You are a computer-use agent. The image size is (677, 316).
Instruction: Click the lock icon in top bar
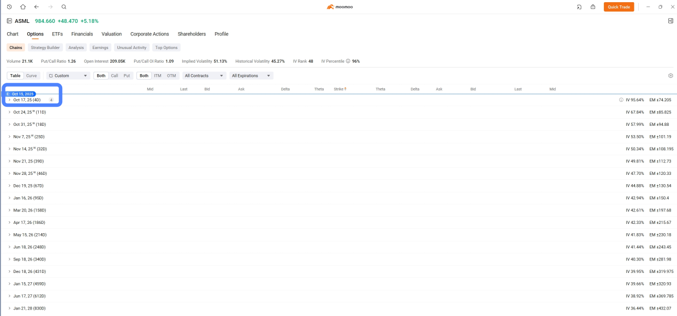tap(593, 7)
